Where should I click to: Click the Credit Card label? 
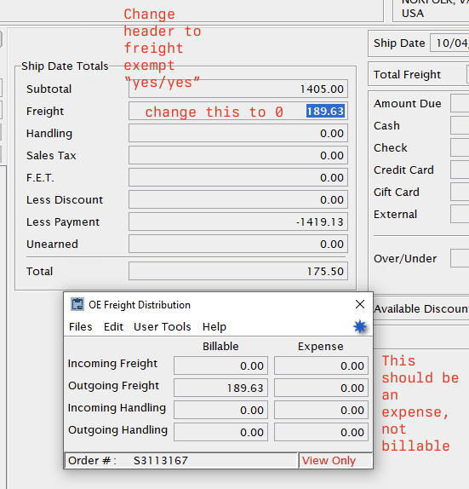[403, 170]
